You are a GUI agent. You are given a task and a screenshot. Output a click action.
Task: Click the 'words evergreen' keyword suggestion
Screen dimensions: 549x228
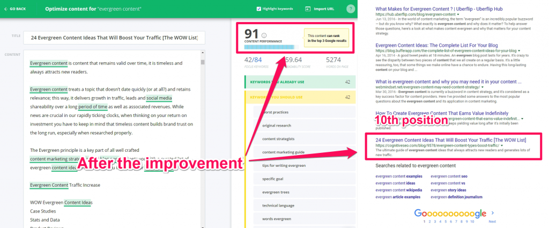coord(305,218)
